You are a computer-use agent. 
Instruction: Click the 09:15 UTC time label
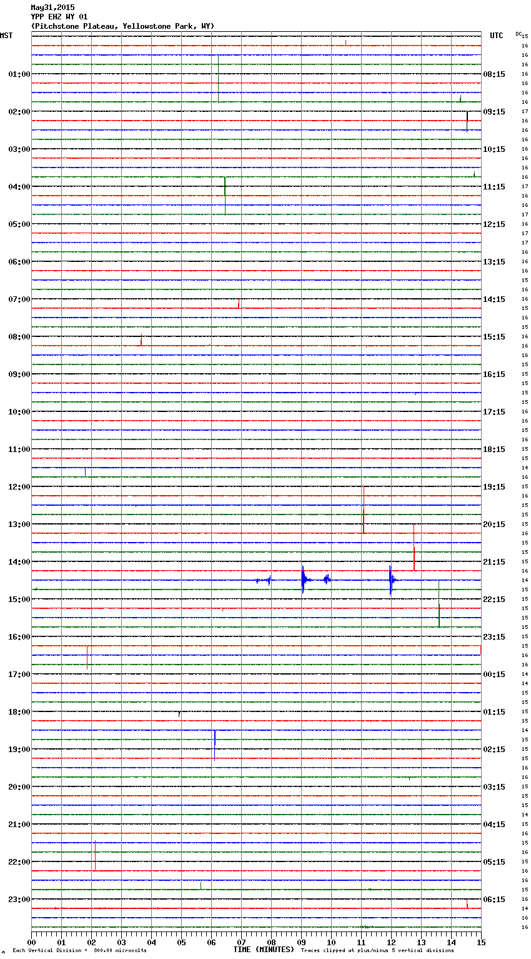494,112
